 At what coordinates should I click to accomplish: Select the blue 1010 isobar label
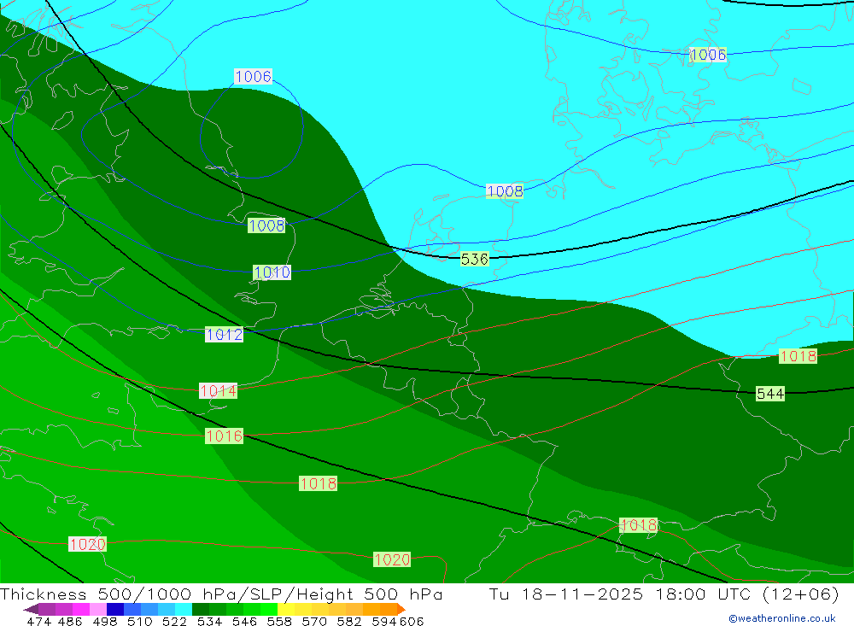272,272
